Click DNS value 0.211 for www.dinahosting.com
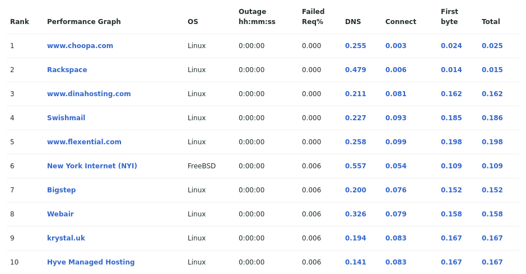This screenshot has height=274, width=526. (356, 94)
